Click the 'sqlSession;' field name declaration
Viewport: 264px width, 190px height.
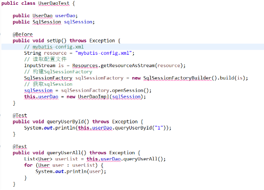(79, 22)
